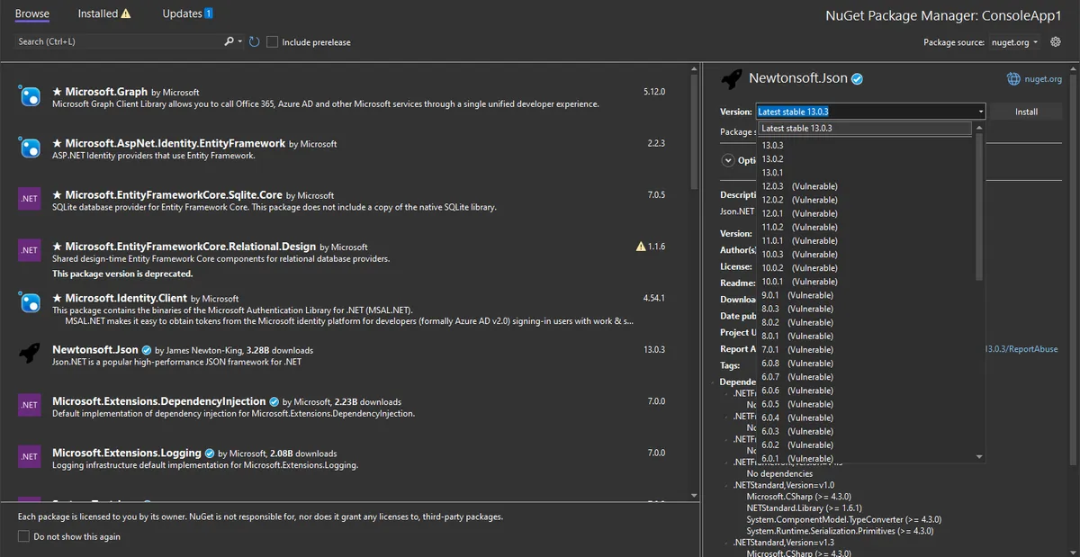Click Microsoft.CSharp (>= 4.3.0) dependency

coord(798,496)
